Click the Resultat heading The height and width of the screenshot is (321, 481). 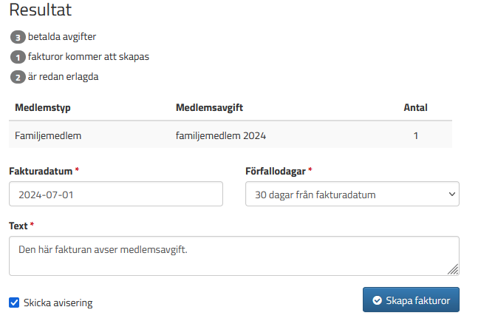click(40, 10)
